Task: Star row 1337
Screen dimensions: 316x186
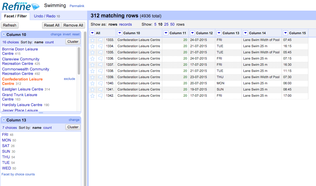Action: pos(92,65)
